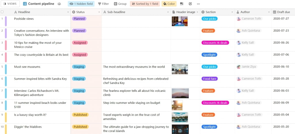Screen dimensions: 295x134
Task: Click the Food fare section tag
Action: (x=210, y=79)
